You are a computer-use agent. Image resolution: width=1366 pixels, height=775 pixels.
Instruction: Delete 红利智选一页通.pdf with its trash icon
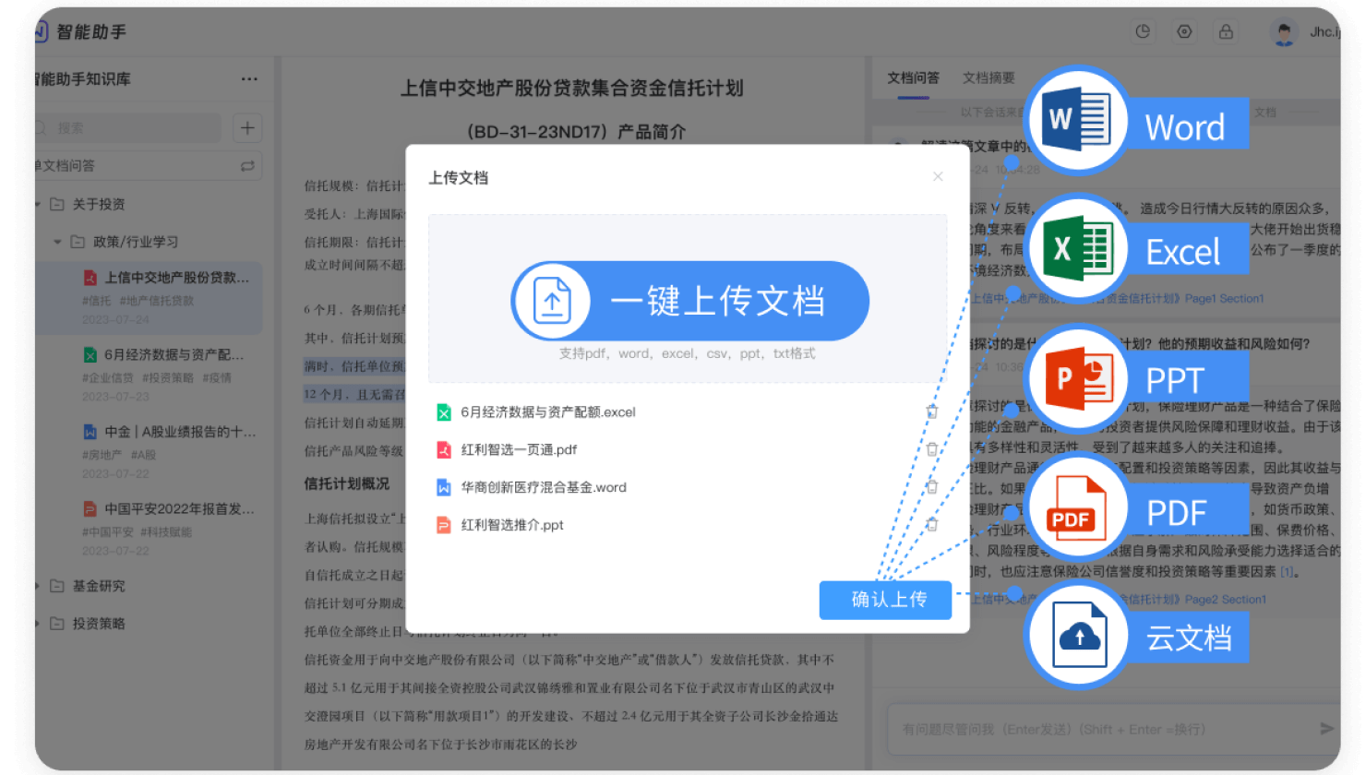click(932, 448)
